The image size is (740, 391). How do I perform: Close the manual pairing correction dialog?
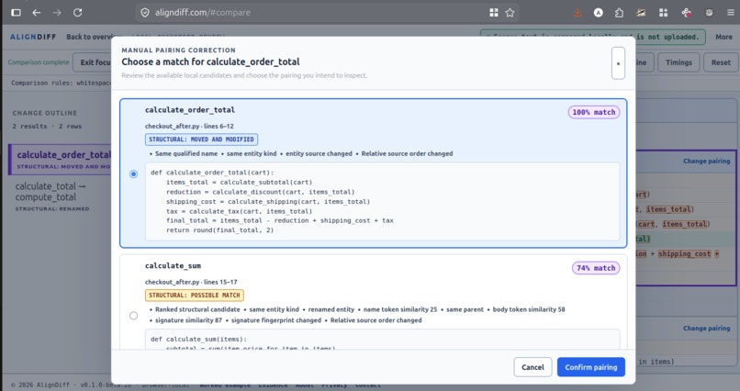pyautogui.click(x=618, y=63)
